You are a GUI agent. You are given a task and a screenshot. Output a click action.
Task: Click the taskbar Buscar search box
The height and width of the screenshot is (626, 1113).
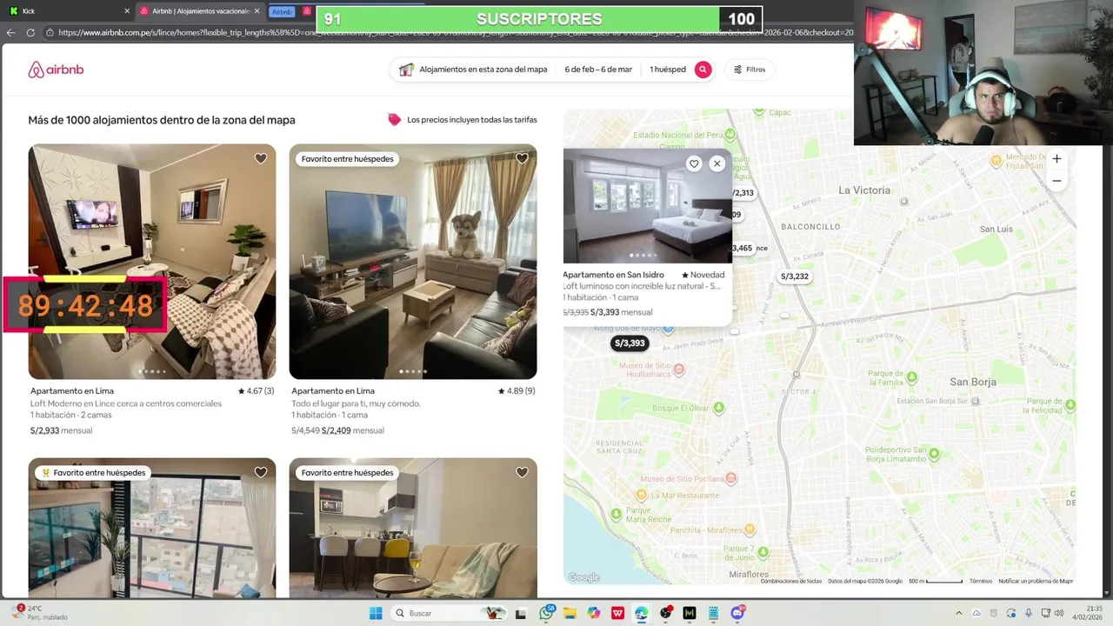[450, 613]
